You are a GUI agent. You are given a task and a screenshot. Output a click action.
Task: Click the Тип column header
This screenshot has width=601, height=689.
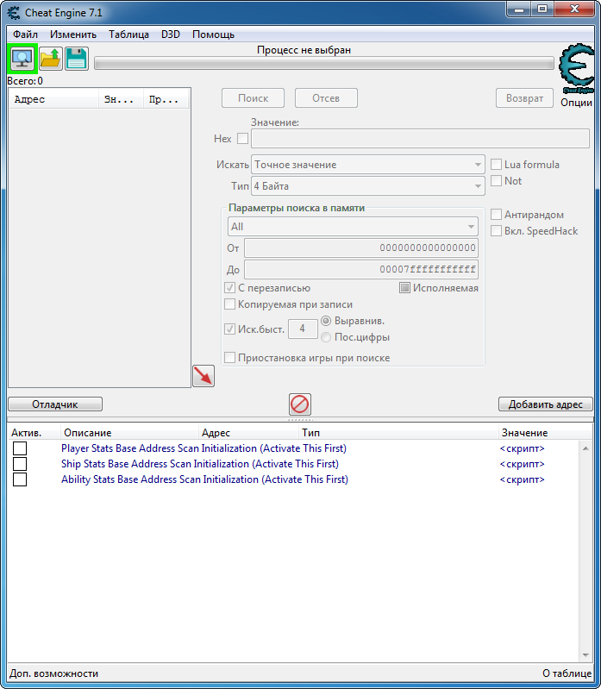398,433
